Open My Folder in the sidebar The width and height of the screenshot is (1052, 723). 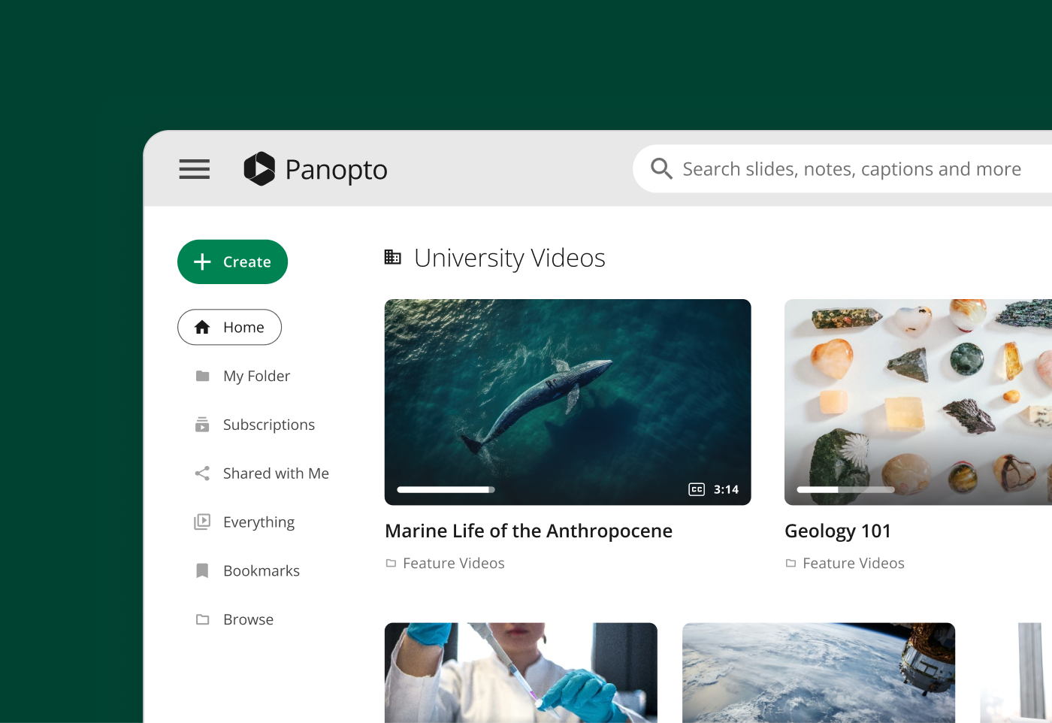(255, 377)
